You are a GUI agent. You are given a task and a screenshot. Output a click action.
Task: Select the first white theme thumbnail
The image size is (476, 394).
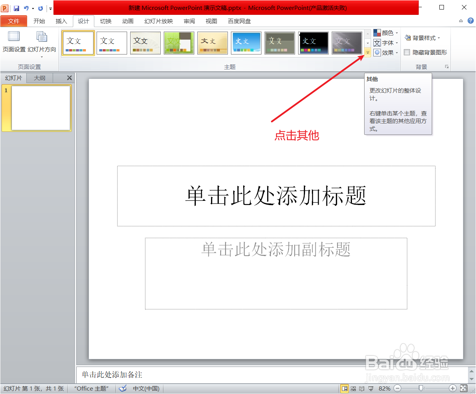(x=78, y=43)
